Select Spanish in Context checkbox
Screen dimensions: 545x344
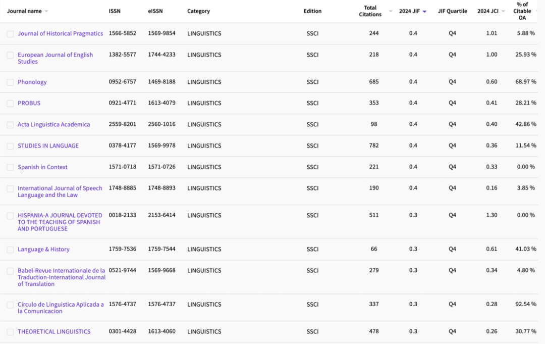[11, 167]
